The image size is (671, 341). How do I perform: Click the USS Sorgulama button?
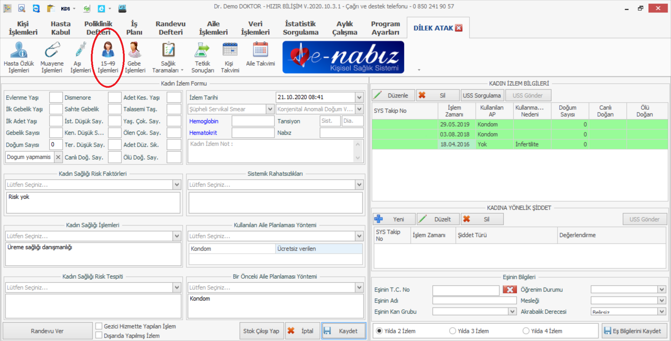482,95
